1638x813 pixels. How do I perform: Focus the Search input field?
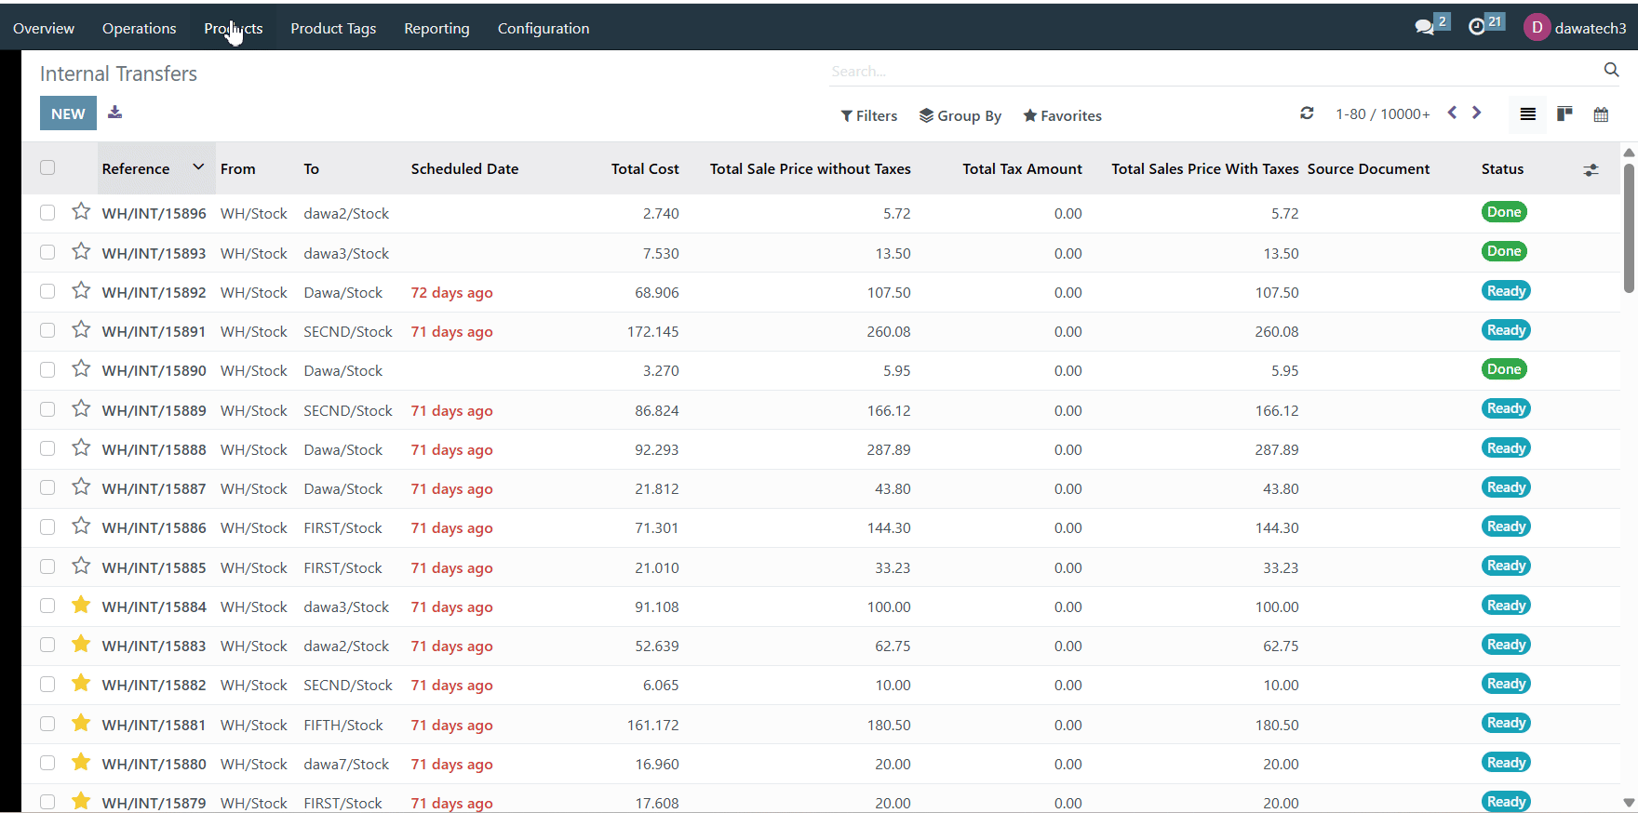[x=1214, y=71]
